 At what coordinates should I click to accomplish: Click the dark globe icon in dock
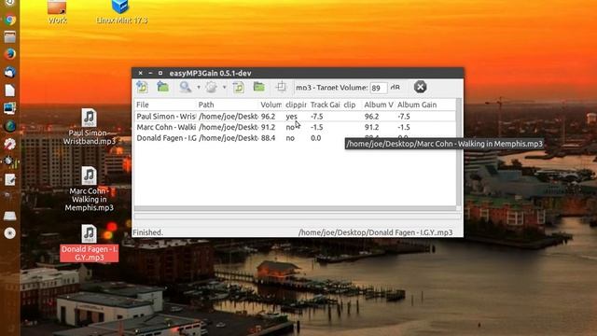(x=10, y=126)
